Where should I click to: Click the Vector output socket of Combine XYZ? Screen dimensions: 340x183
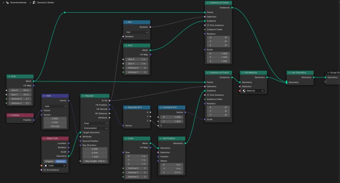185,112
